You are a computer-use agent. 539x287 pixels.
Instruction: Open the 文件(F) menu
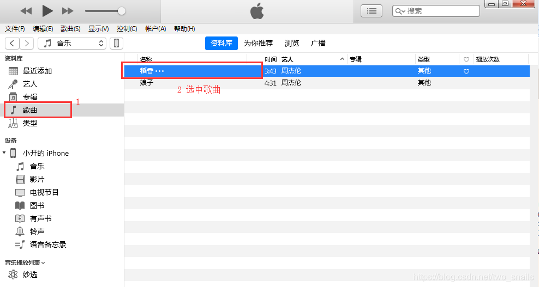click(15, 29)
